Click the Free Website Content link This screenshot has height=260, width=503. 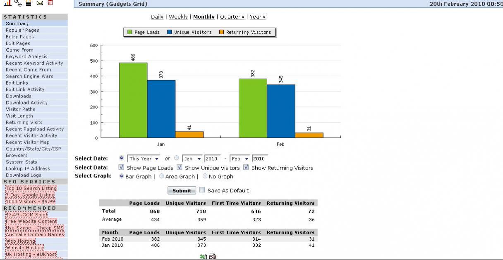coord(31,222)
